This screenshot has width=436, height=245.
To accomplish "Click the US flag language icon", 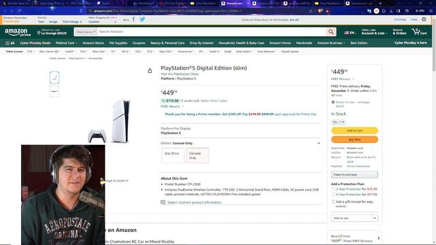I will point(346,33).
